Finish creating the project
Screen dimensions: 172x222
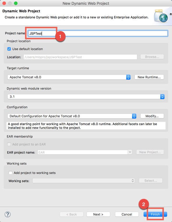coord(155,214)
